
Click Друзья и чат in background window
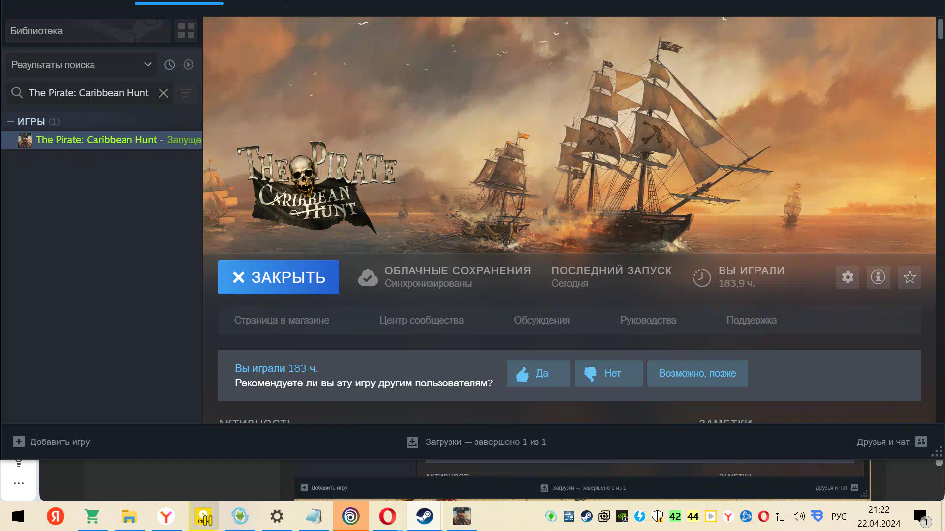(x=837, y=488)
